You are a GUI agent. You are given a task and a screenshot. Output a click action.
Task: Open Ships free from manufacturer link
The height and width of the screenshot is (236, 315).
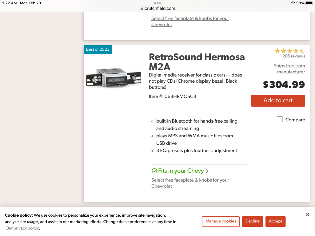pos(289,69)
